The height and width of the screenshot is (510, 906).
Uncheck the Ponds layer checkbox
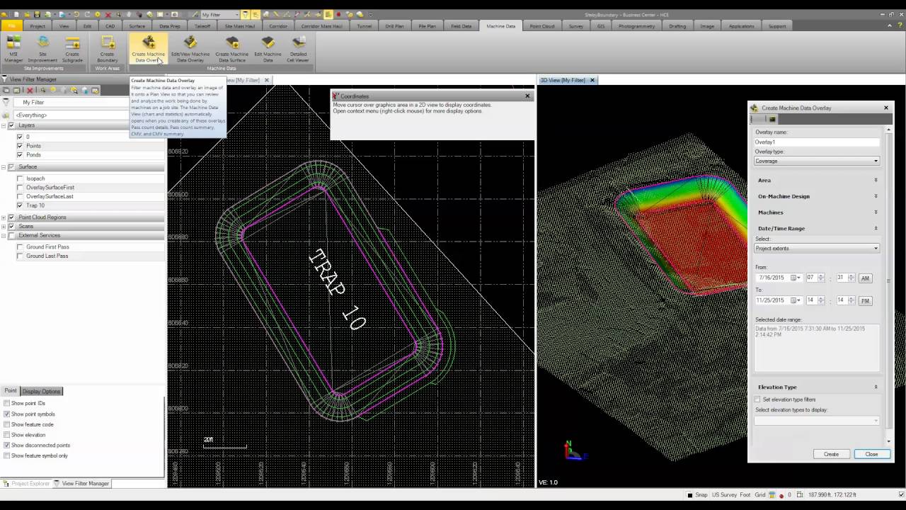point(20,154)
